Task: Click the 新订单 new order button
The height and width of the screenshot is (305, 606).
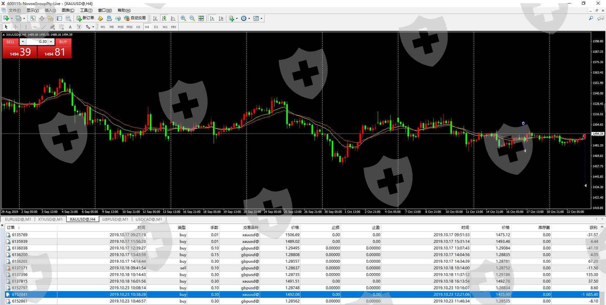Action: 86,18
